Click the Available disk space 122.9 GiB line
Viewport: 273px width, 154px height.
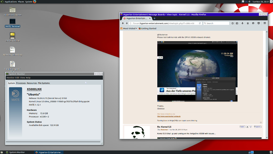pyautogui.click(x=44, y=125)
